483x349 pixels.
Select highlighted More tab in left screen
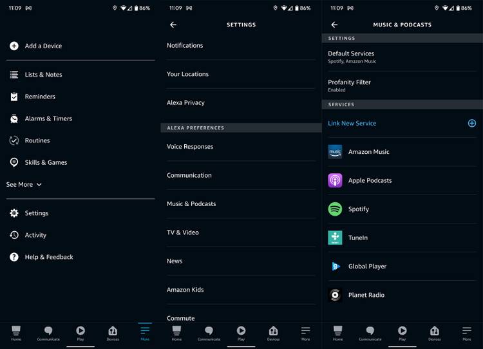tap(145, 334)
